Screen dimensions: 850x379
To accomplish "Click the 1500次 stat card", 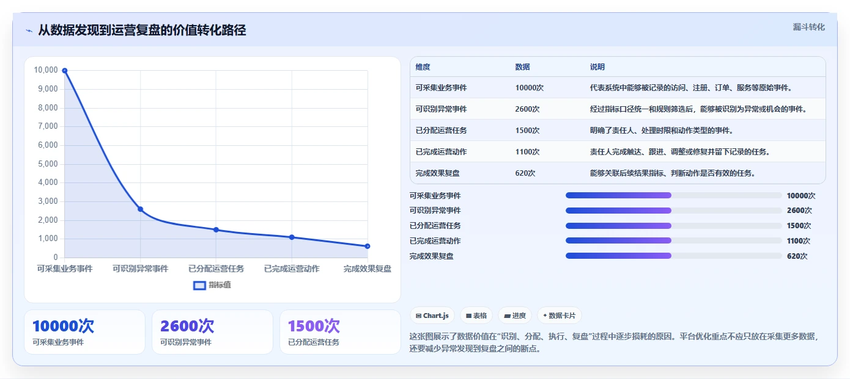I will click(340, 332).
